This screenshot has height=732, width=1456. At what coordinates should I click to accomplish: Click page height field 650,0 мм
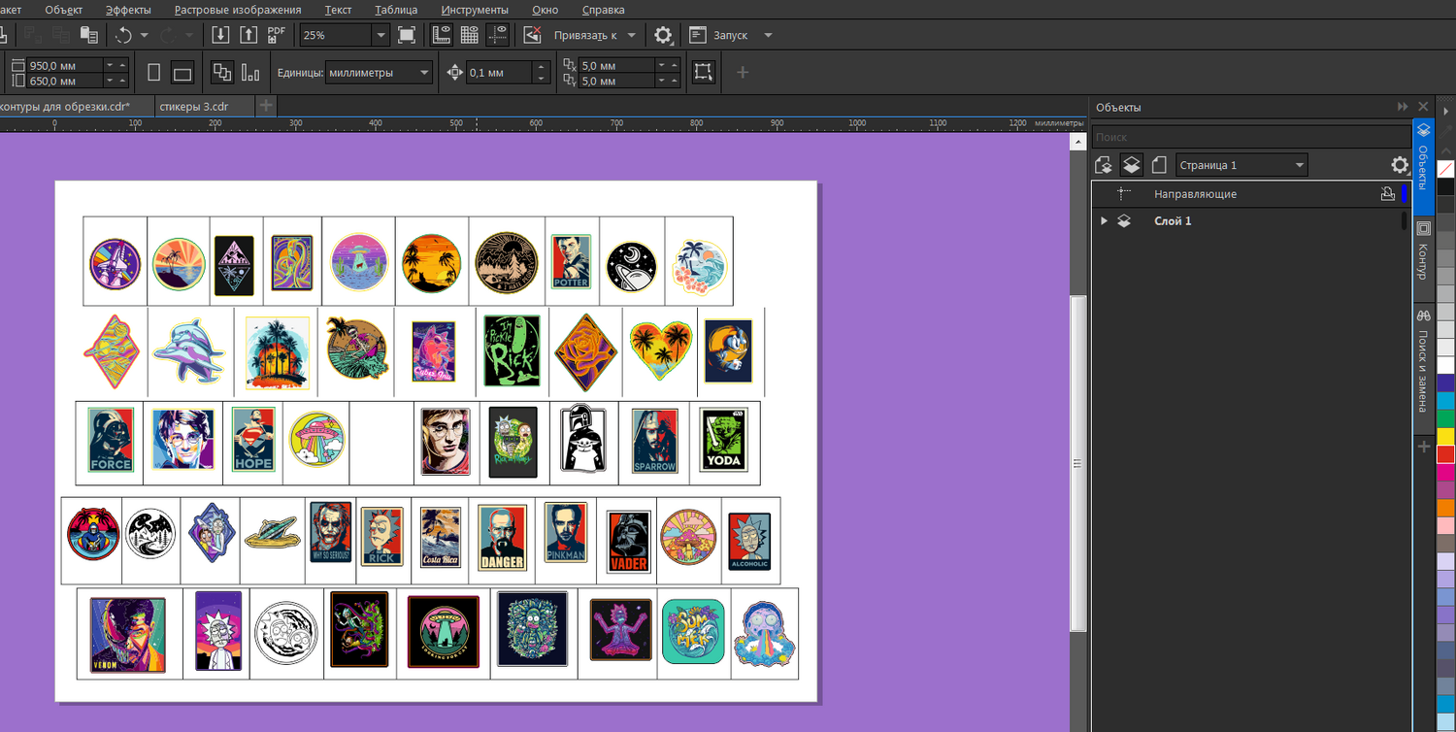click(65, 81)
